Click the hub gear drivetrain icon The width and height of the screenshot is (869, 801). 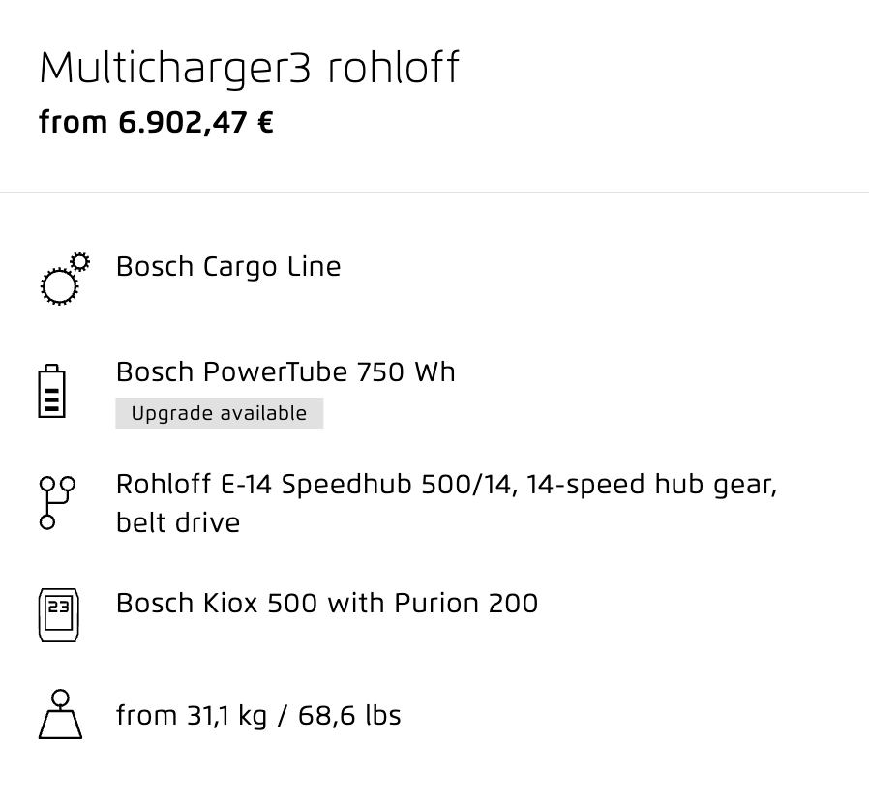tap(57, 503)
